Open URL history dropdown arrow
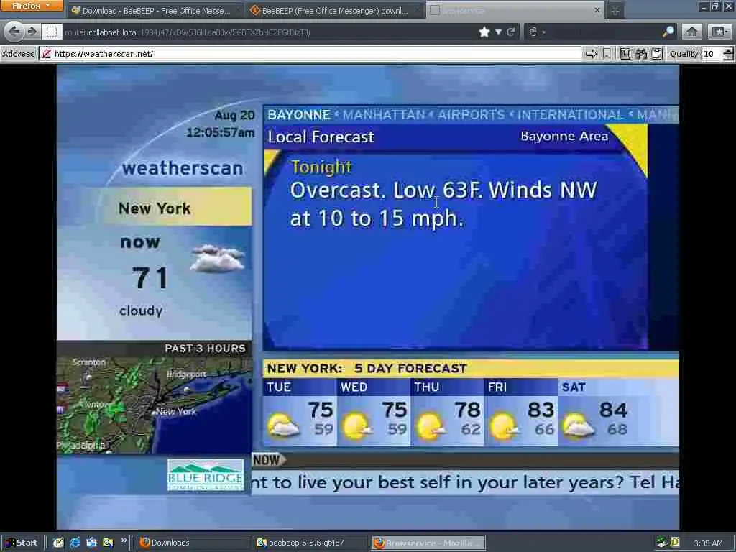This screenshot has width=736, height=552. [499, 32]
